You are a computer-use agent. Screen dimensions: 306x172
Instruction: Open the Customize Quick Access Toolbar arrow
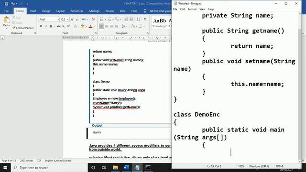(x=27, y=4)
